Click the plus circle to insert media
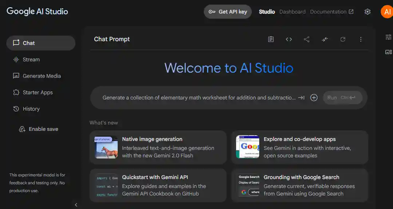The height and width of the screenshot is (209, 393). 314,98
